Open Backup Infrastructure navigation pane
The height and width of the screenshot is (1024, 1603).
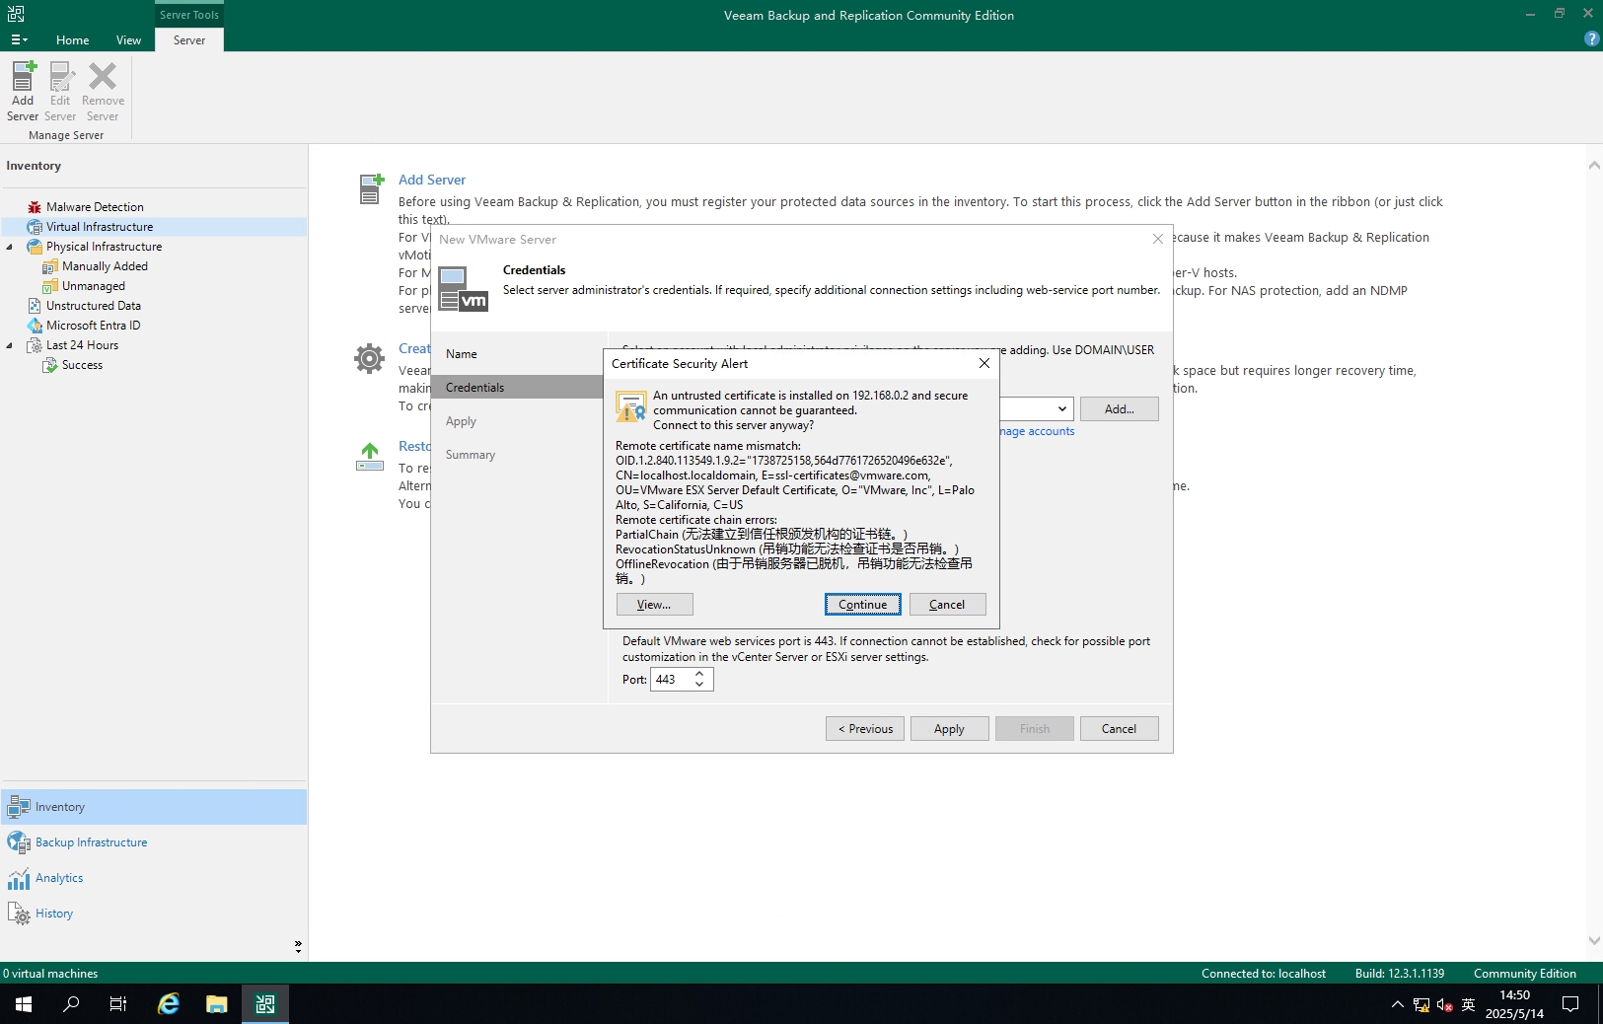(91, 842)
